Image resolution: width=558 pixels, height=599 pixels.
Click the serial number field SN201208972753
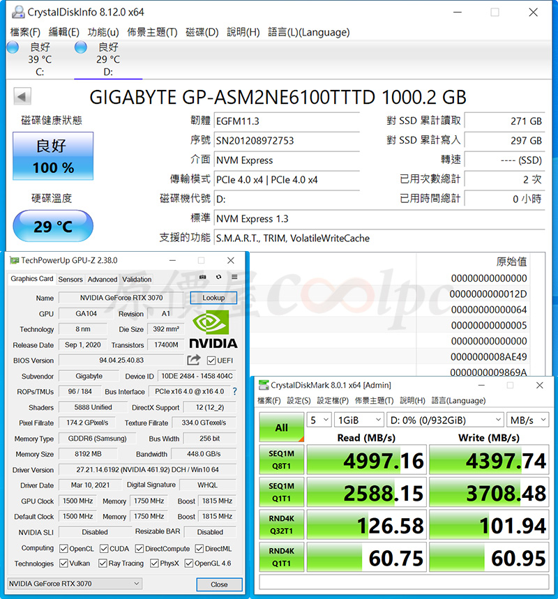tap(287, 141)
